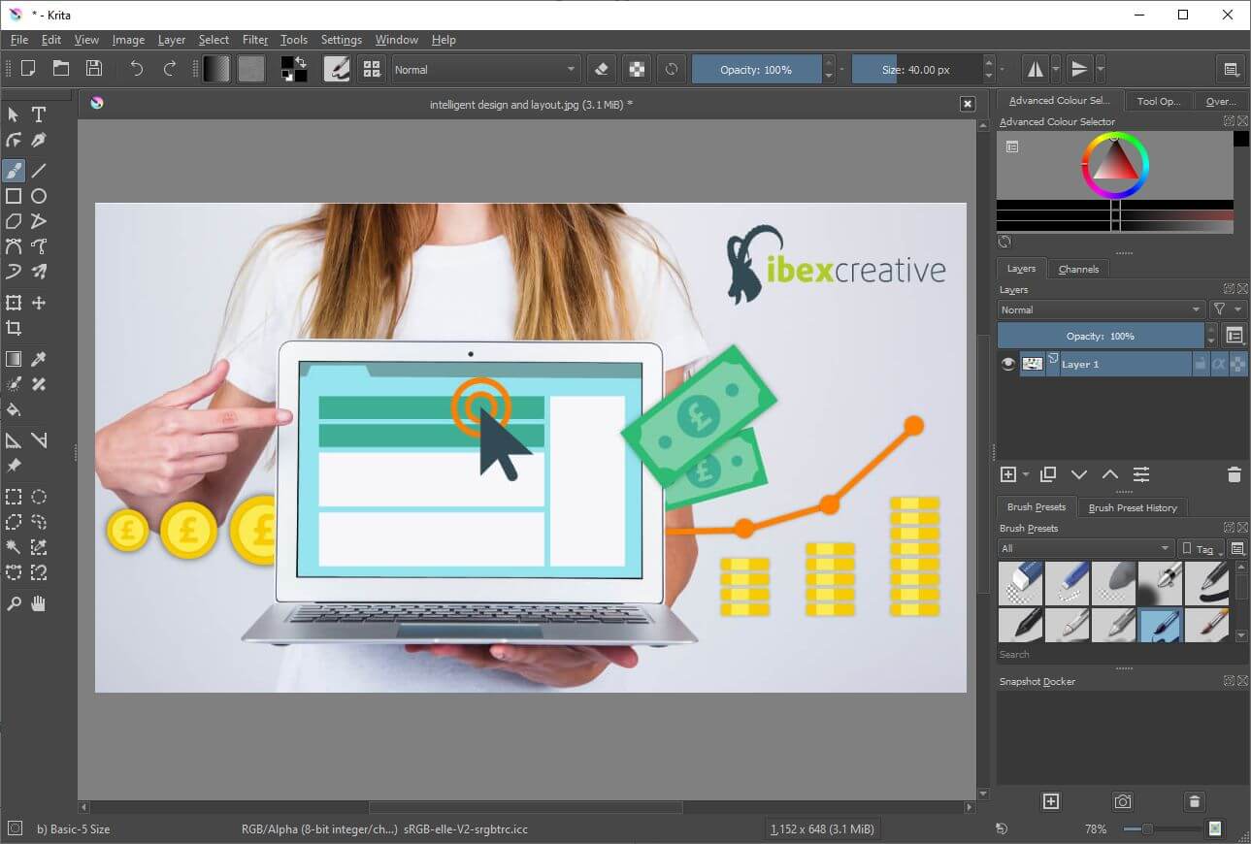
Task: Select the Pan hand tool
Action: (39, 603)
